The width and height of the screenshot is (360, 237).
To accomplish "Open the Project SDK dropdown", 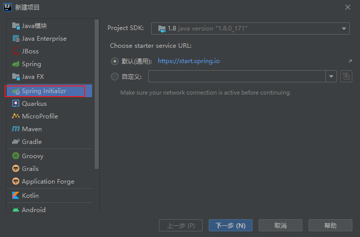I will pos(250,28).
